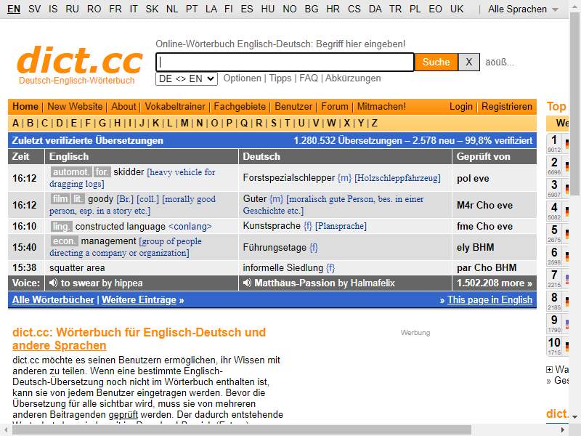Viewport: 581px width, 436px height.
Task: Expand the Alle Sprachen language menu
Action: coord(523,9)
